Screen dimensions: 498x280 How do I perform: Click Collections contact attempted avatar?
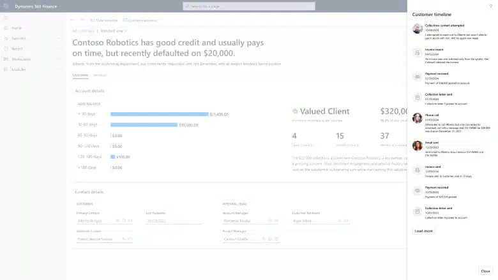418,29
